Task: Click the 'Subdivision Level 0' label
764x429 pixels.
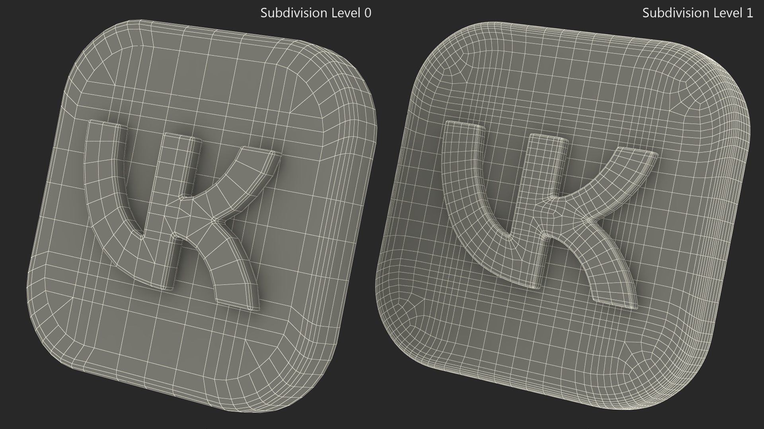Action: [x=316, y=13]
